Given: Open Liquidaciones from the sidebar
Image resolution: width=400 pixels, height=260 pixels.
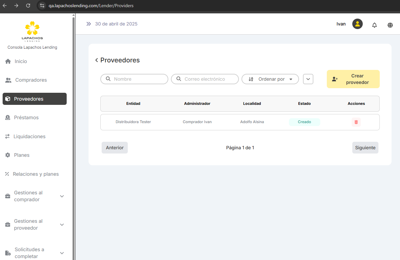Looking at the screenshot, I should tap(29, 137).
